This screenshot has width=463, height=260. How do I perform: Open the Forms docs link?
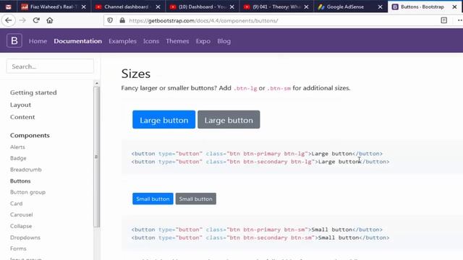pos(18,248)
